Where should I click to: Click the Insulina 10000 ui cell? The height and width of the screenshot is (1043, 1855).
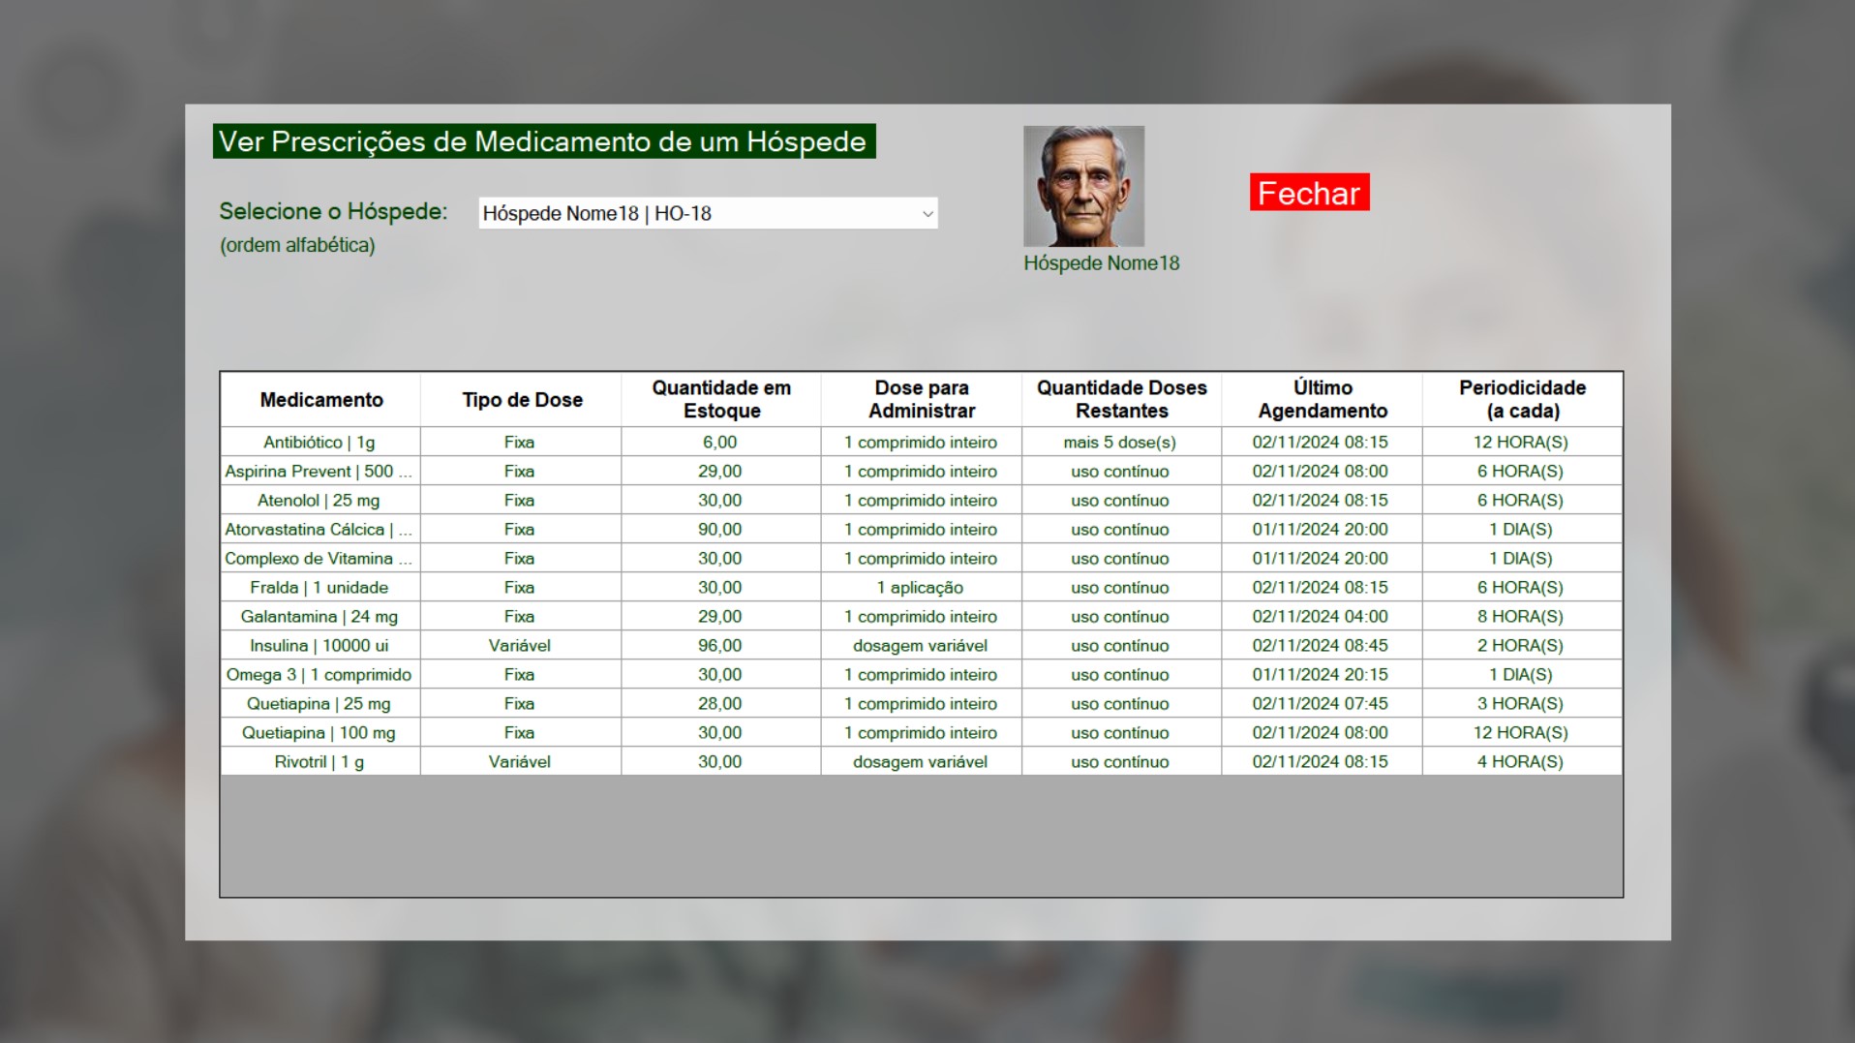[319, 646]
